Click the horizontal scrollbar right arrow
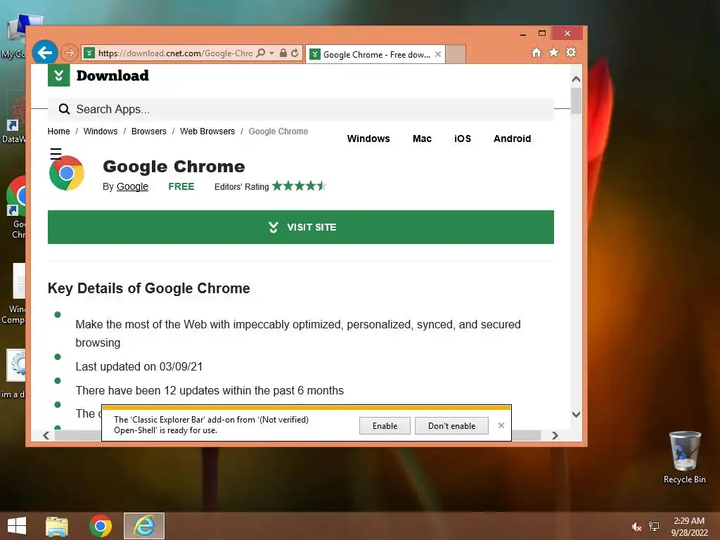The height and width of the screenshot is (540, 720). 555,435
